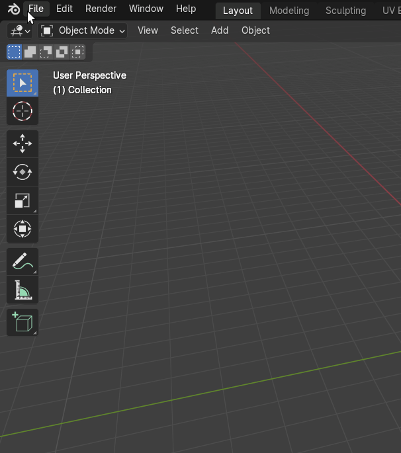
Task: Open the editor type dropdown
Action: click(x=20, y=30)
